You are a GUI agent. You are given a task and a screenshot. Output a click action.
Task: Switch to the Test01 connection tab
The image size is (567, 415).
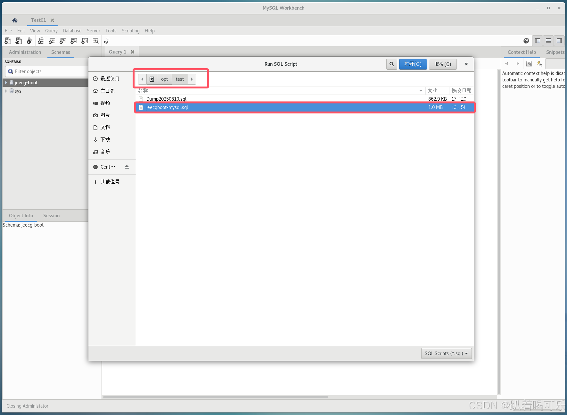38,20
